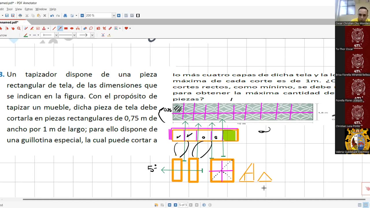The image size is (370, 208).
Task: Select the Zoom magnifier tool
Action: (19, 28)
